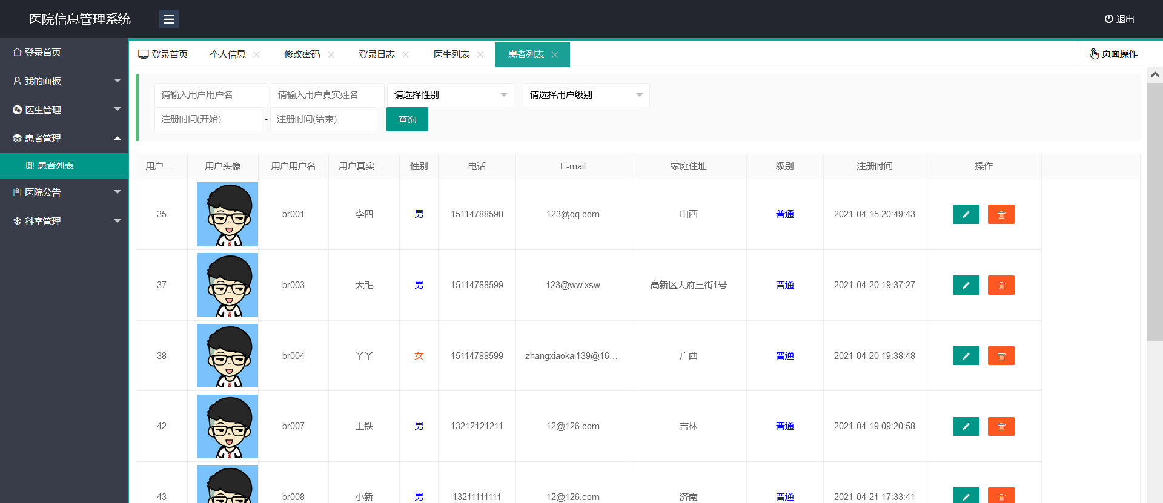Viewport: 1163px width, 503px height.
Task: Close the 登录日志 tab
Action: tap(405, 54)
